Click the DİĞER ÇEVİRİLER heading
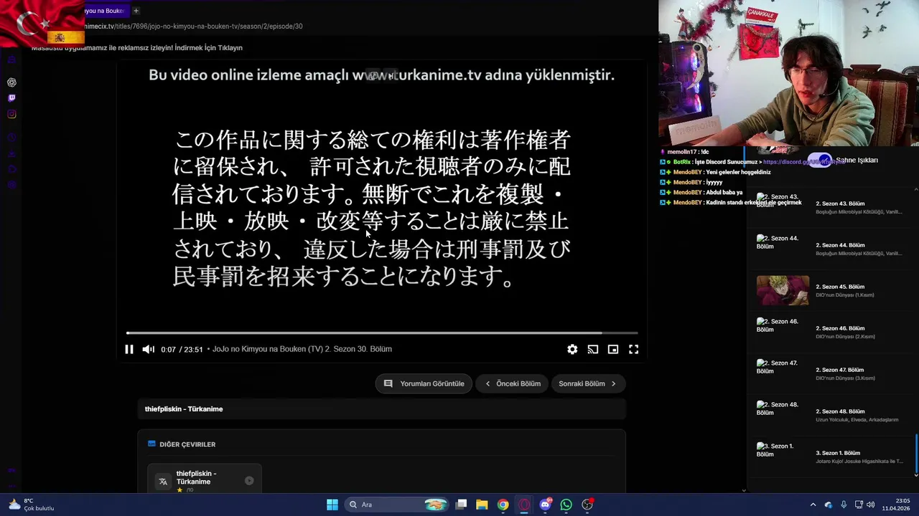The height and width of the screenshot is (516, 919). click(x=187, y=444)
